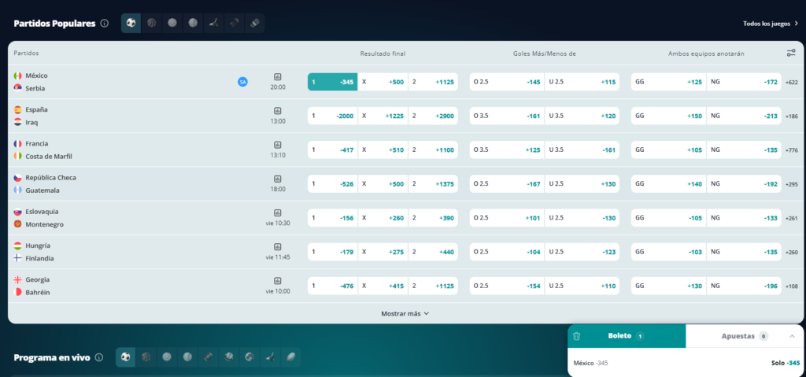The height and width of the screenshot is (377, 806).
Task: Pick GG odds +150 for España vs Iraq
Action: (x=669, y=116)
